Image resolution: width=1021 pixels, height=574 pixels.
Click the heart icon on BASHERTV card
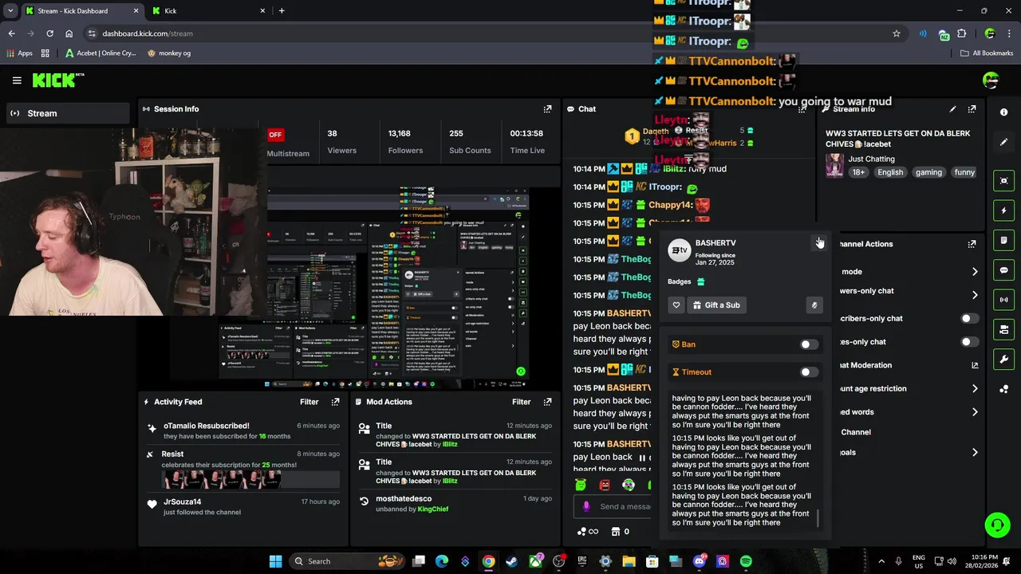tap(676, 305)
